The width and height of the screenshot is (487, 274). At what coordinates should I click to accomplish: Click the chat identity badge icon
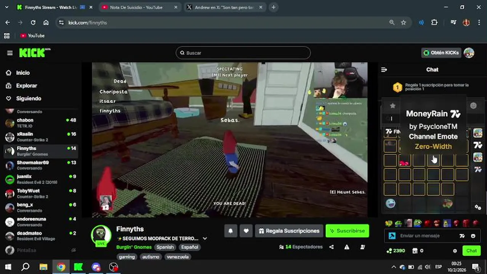(392, 236)
